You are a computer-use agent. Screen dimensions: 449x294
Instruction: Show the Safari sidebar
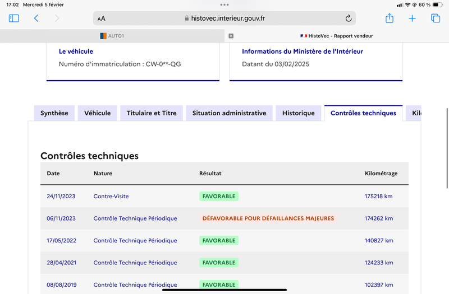point(13,18)
